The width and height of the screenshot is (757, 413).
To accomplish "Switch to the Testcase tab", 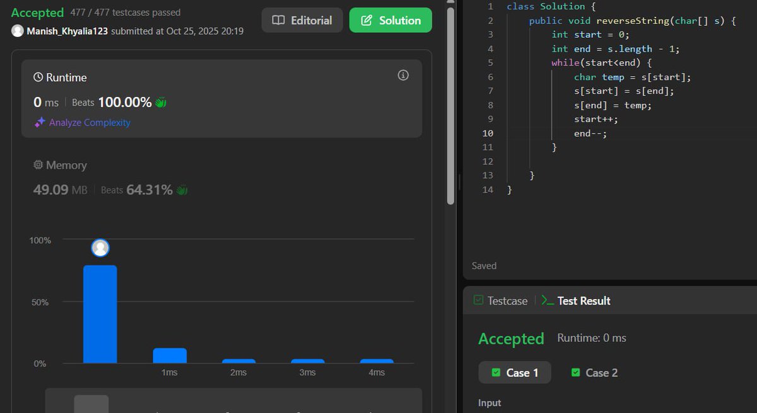I will (500, 301).
